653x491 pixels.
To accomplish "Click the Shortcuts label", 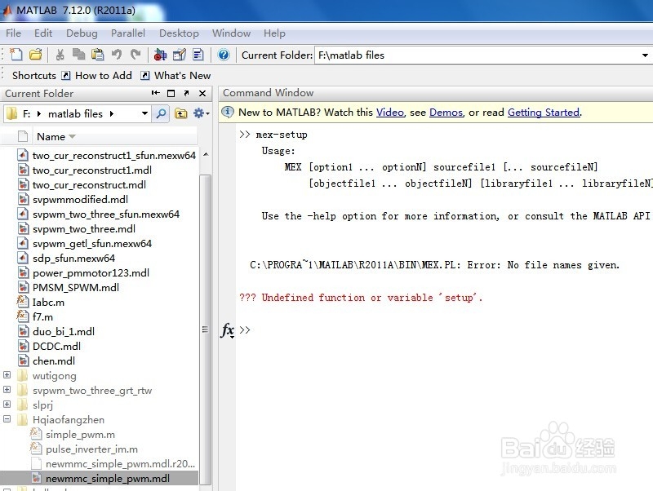I will [x=34, y=75].
